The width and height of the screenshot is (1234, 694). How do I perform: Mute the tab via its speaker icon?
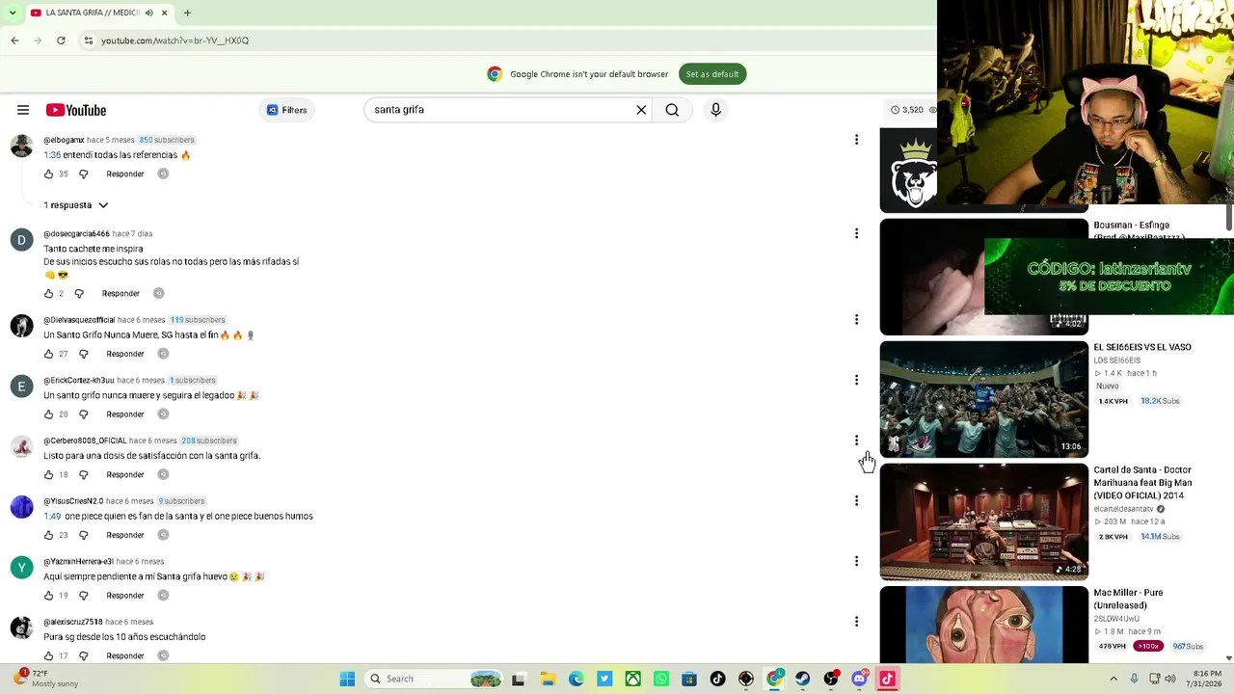[148, 13]
